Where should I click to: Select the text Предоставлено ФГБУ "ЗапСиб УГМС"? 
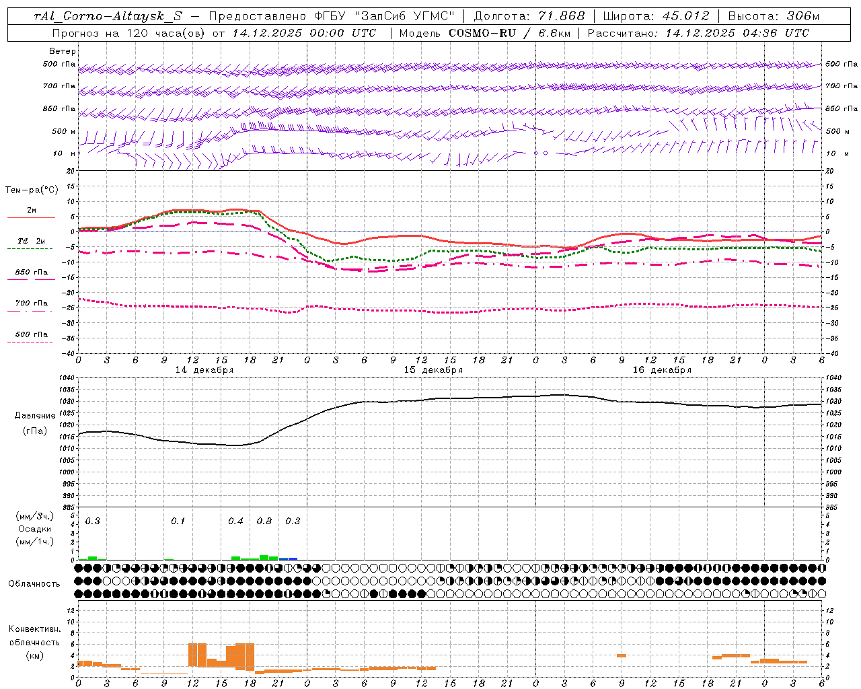332,16
